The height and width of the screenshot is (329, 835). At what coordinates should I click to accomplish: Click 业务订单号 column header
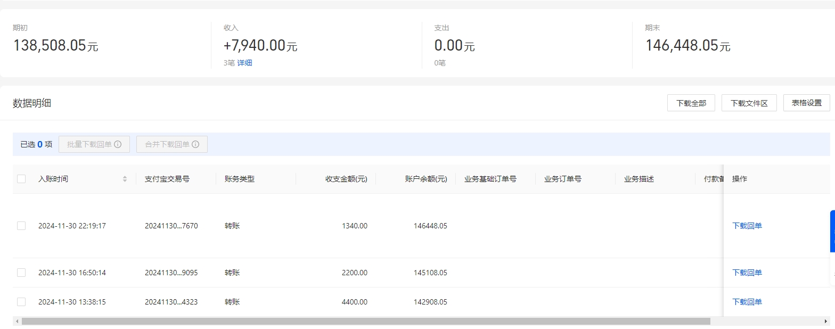pyautogui.click(x=563, y=179)
